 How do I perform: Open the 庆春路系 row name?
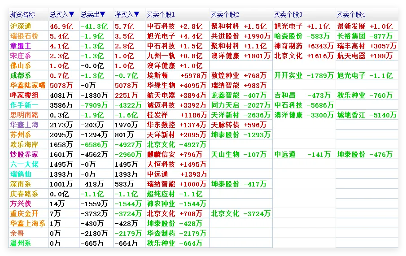[x=24, y=194]
